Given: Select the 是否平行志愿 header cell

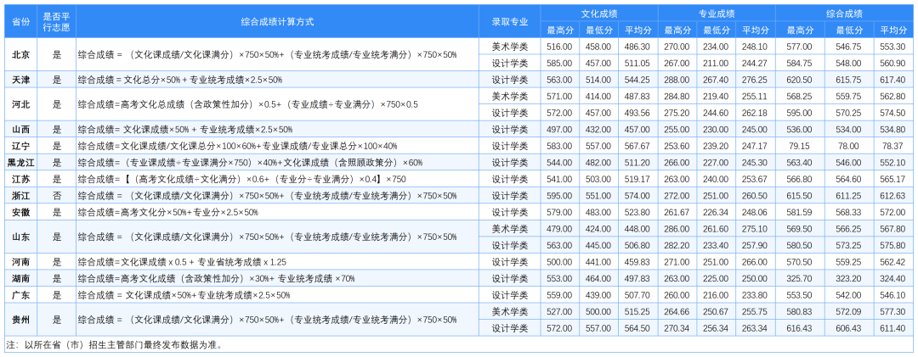Looking at the screenshot, I should 57,21.
